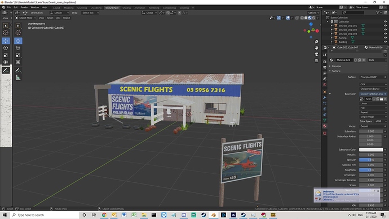Select the Rotate tool icon
The height and width of the screenshot is (219, 389).
(x=18, y=48)
